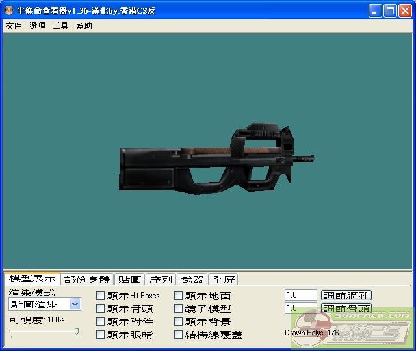Switch to the 全屏 tab
The image size is (416, 351).
click(x=224, y=279)
